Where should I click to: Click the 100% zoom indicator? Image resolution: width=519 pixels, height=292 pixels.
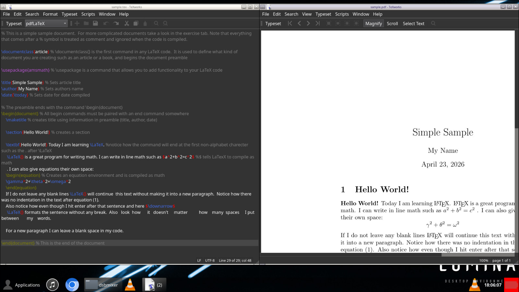click(484, 261)
